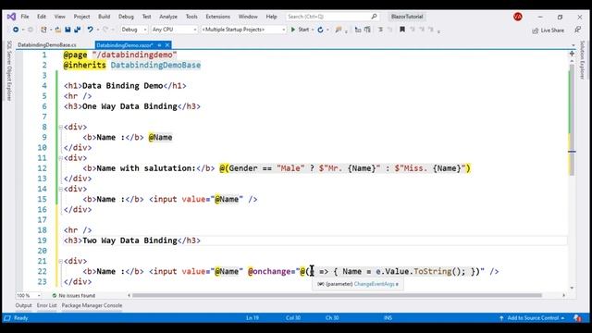Click the Undo arrow icon
Image resolution: width=592 pixels, height=333 pixels.
[90, 30]
